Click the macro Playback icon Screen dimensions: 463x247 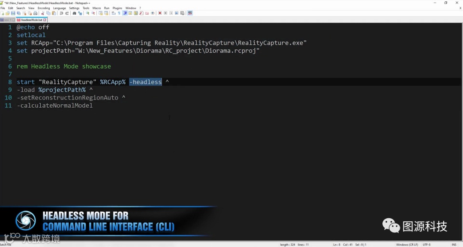171,13
